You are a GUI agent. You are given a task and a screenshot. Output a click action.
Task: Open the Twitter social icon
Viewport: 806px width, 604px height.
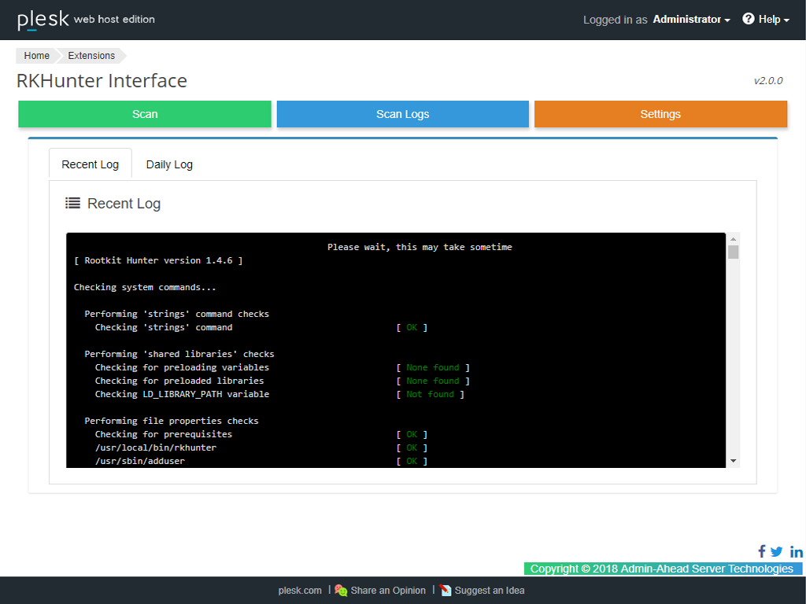tap(777, 551)
